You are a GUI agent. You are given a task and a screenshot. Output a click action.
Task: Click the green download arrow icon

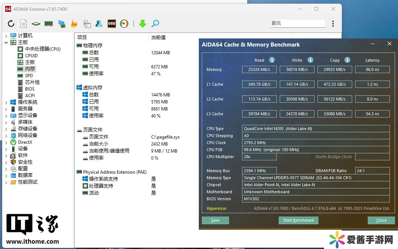[143, 24]
